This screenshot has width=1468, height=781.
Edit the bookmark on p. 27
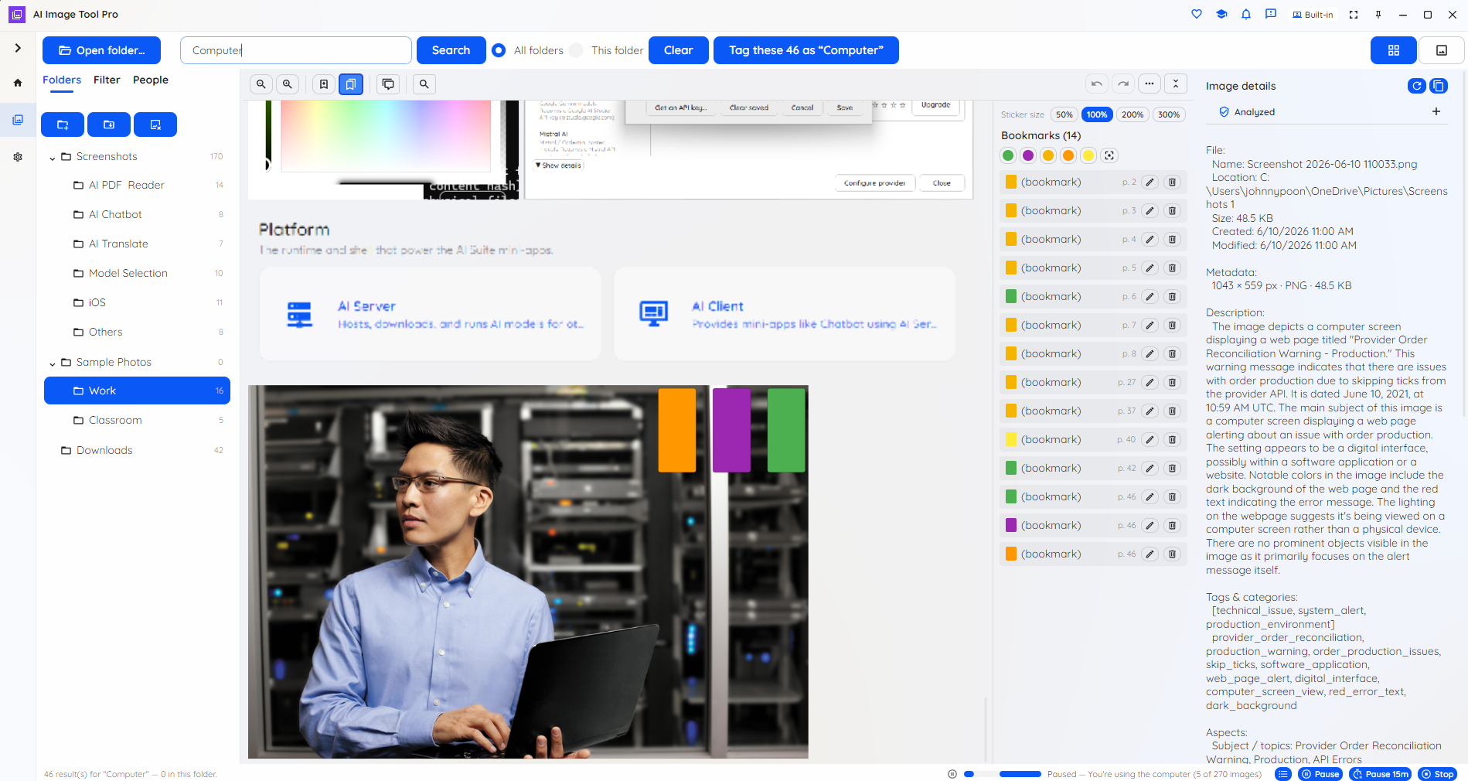pyautogui.click(x=1150, y=383)
